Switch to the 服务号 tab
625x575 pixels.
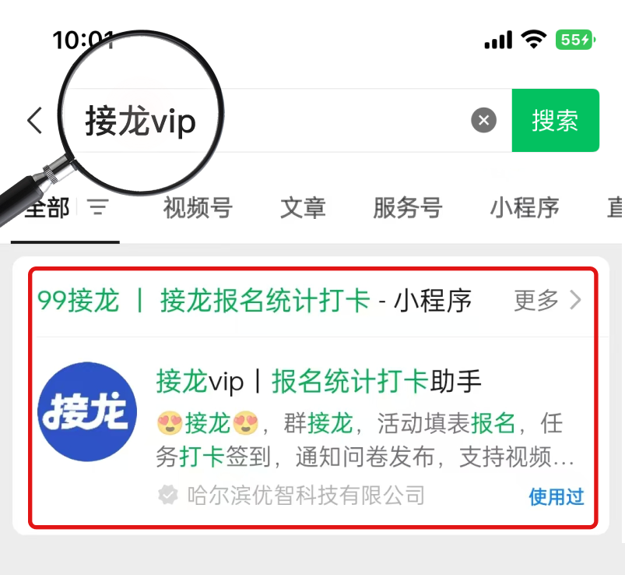(x=408, y=208)
